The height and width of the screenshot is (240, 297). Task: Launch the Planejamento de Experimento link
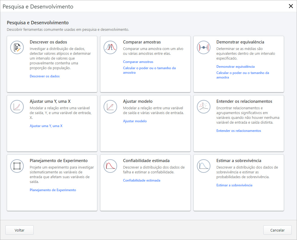53,190
